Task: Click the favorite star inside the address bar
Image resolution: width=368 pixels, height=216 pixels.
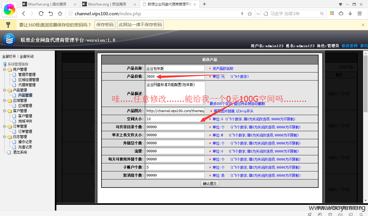Action: [x=250, y=14]
